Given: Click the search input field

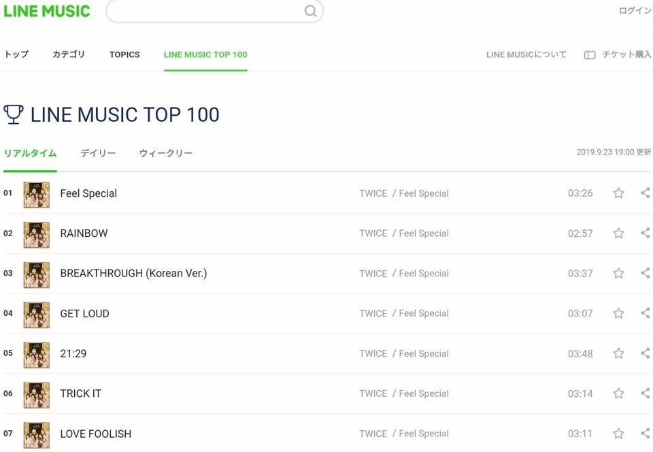Looking at the screenshot, I should 204,11.
